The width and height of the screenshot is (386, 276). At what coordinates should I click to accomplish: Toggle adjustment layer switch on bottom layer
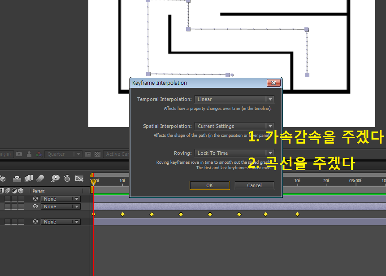14,222
